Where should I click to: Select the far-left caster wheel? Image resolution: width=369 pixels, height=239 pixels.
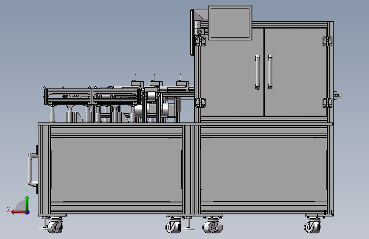tap(55, 227)
